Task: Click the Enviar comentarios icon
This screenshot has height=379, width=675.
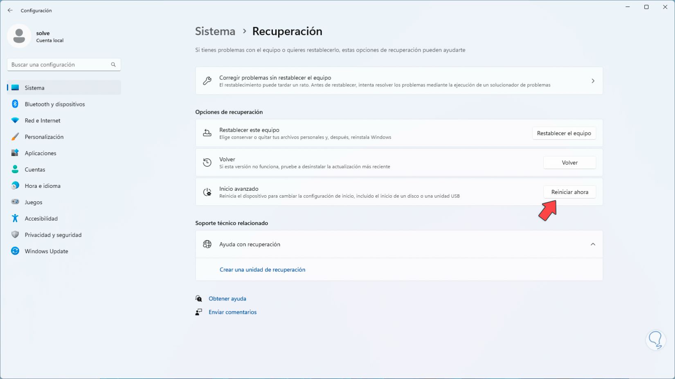Action: click(199, 312)
